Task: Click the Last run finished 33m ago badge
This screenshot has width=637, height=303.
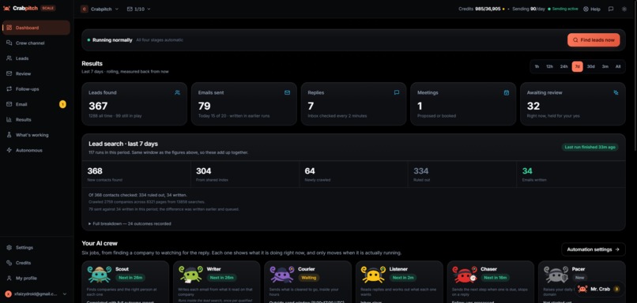Action: (x=590, y=147)
